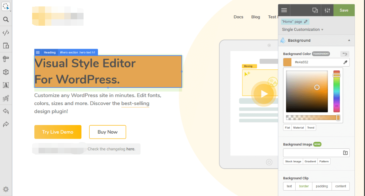Open the animation manager running-figure icon
365x196 pixels.
pyautogui.click(x=6, y=98)
